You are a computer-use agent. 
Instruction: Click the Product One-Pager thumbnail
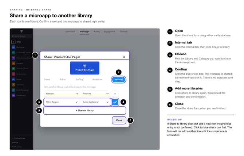tap(84, 68)
